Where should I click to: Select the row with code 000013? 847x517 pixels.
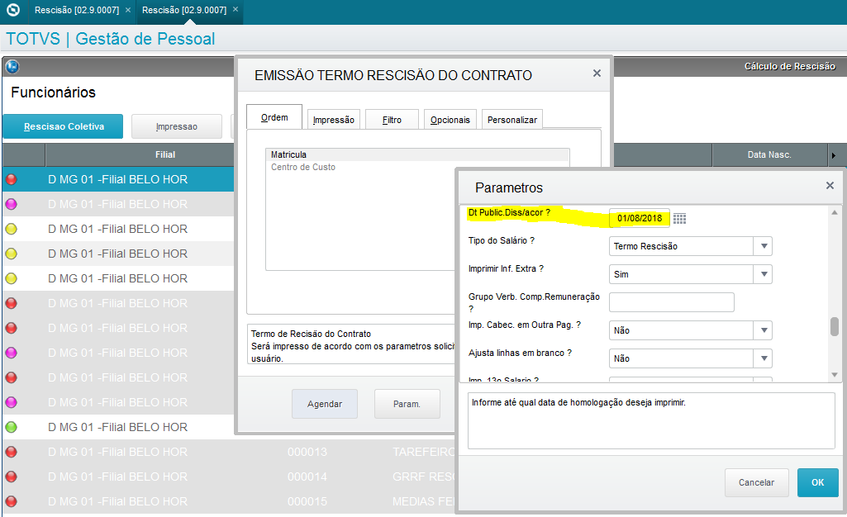point(229,452)
